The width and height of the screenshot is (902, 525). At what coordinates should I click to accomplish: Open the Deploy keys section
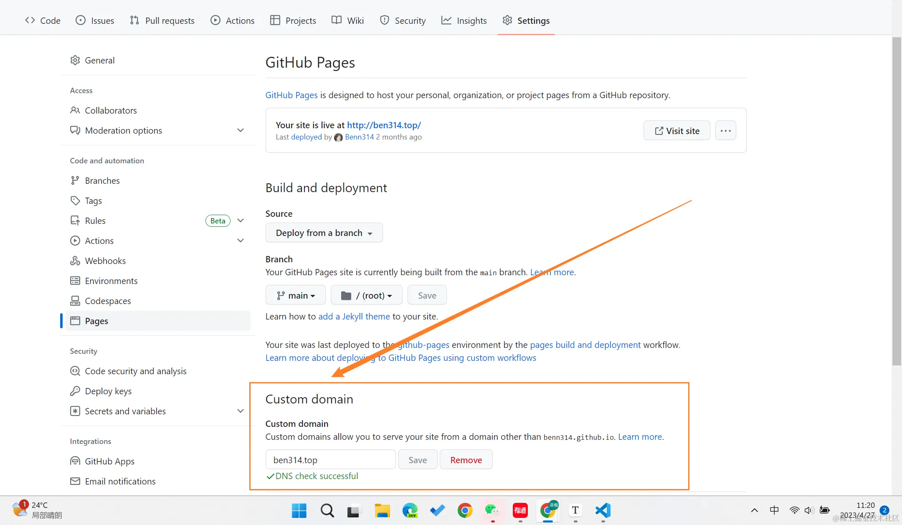pyautogui.click(x=108, y=391)
